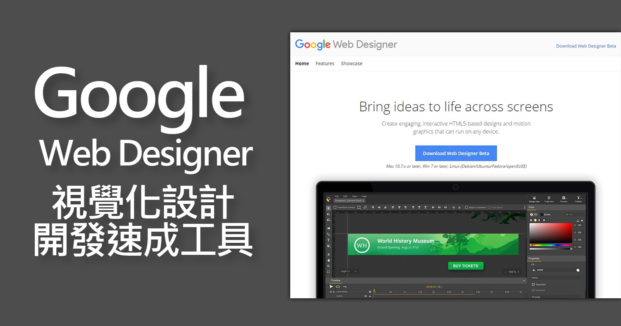Open the Edit menu
The image size is (621, 326).
coord(345,196)
